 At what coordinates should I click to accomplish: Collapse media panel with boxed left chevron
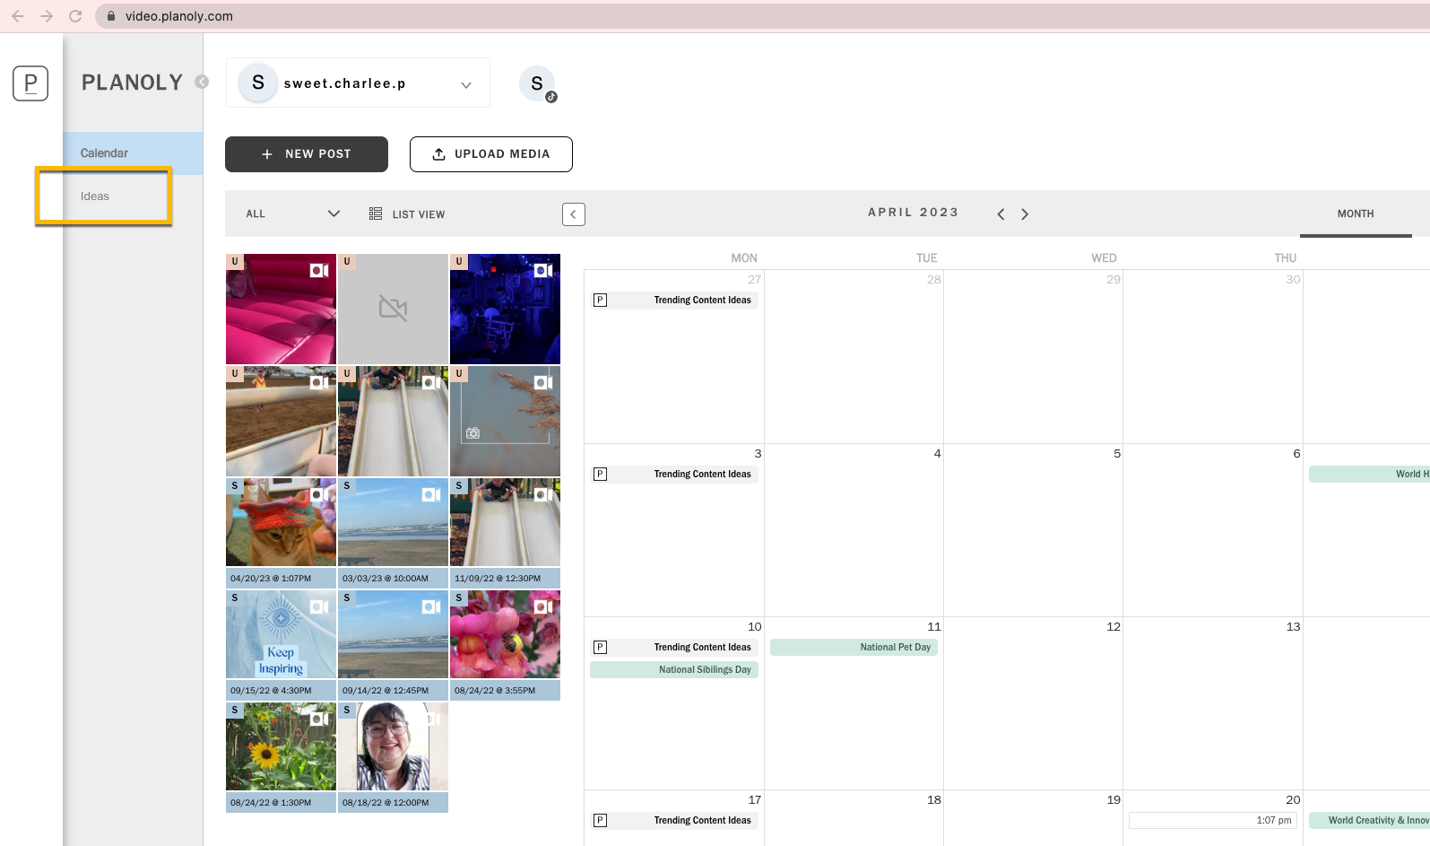tap(574, 214)
